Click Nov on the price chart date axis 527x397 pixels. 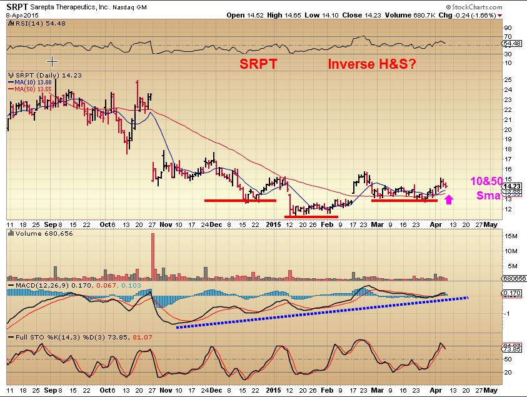click(x=166, y=224)
